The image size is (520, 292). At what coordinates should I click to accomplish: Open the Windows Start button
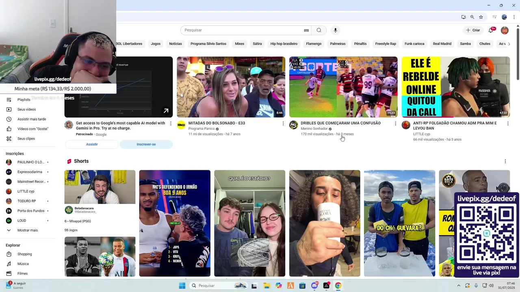182,286
